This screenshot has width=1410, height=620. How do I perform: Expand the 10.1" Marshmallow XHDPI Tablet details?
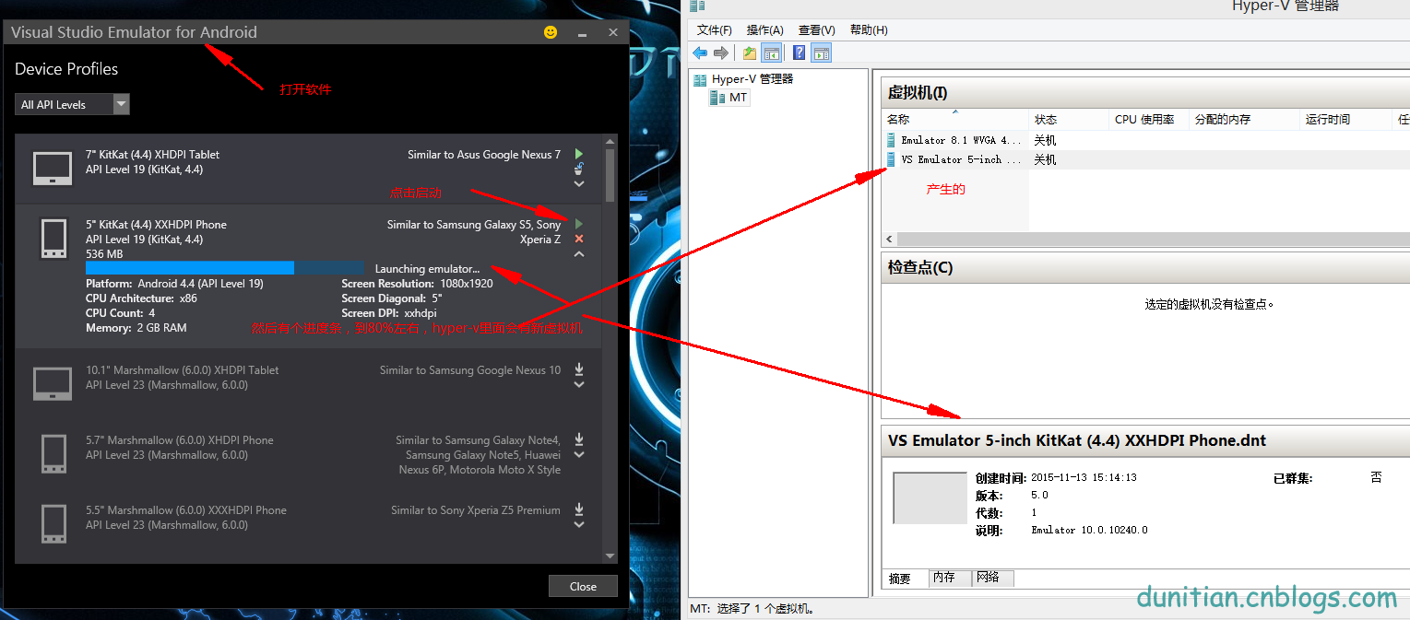579,385
